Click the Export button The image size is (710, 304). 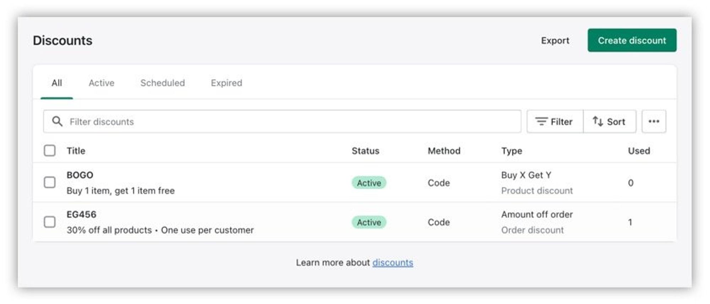[x=555, y=40]
